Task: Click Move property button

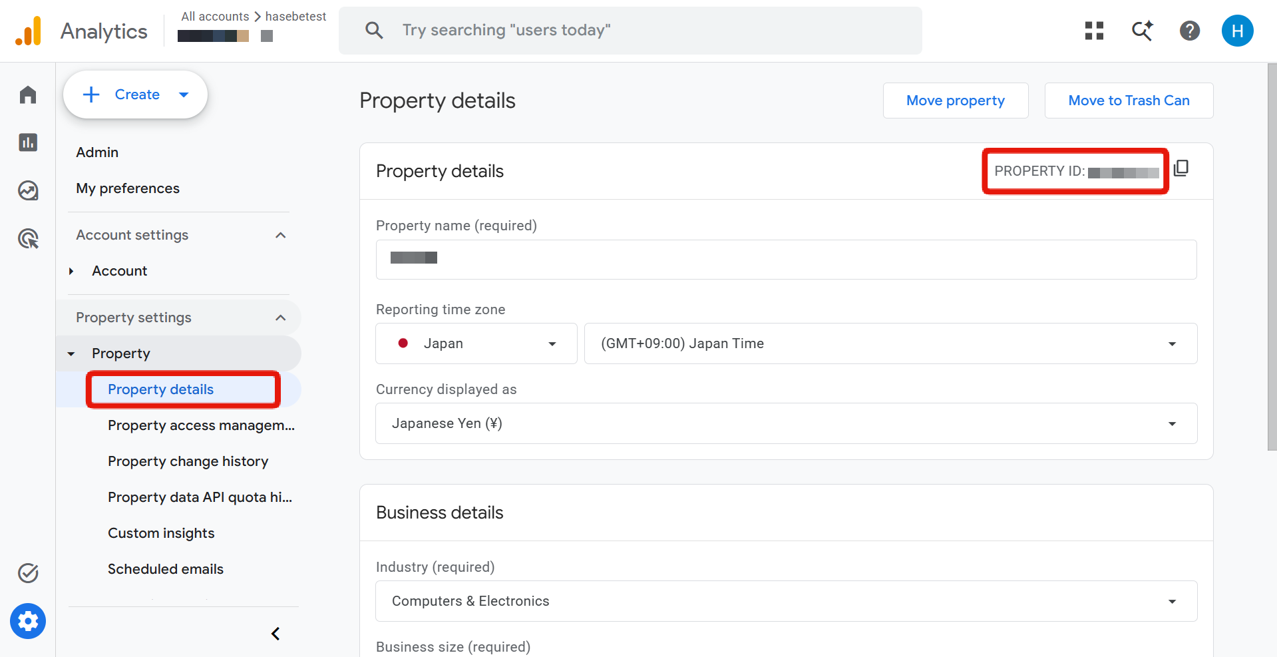Action: (x=956, y=101)
